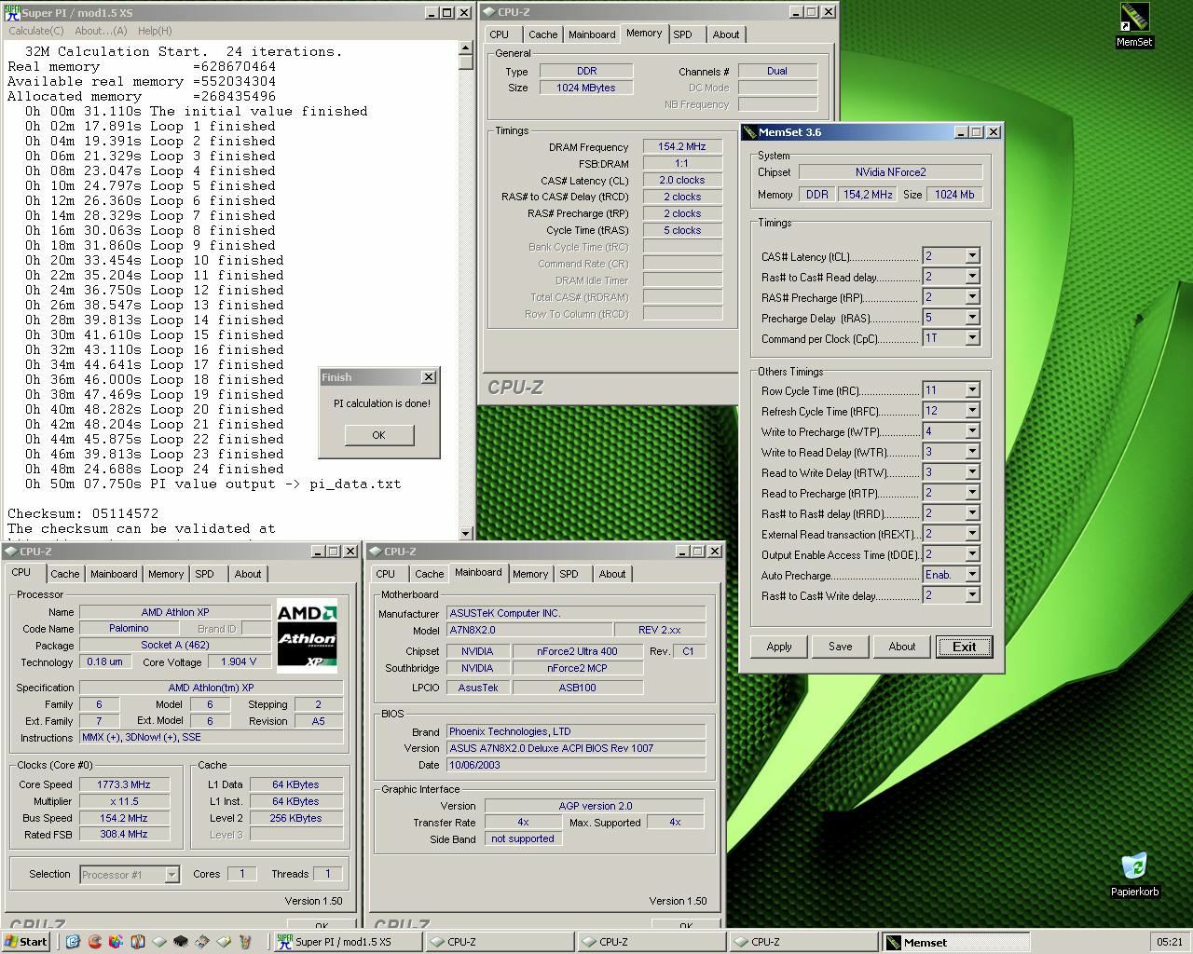Expand CAS# Latency (tCL) dropdown in MemSet
The image size is (1193, 954).
[972, 256]
